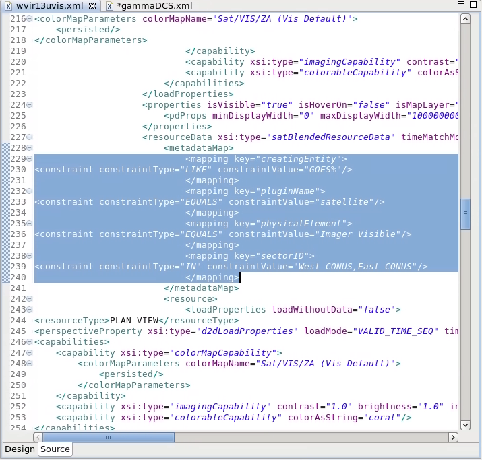Click loadWithoutData "false" value on line 243

(x=377, y=310)
